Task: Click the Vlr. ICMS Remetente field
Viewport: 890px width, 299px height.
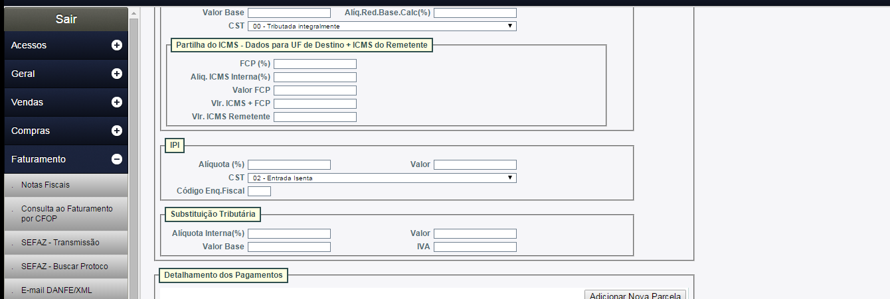Action: tap(315, 117)
